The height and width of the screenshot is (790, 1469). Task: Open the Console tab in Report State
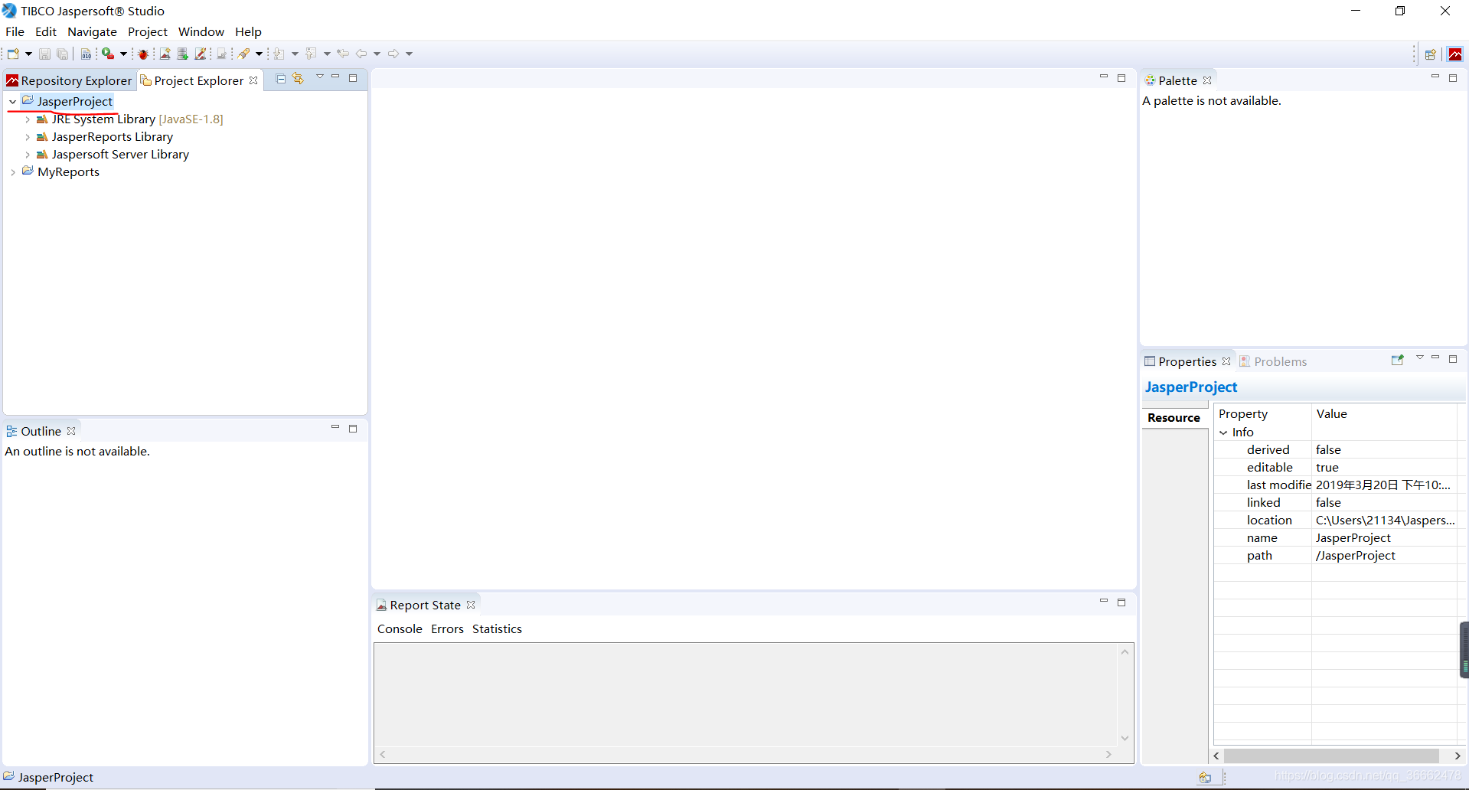tap(400, 629)
